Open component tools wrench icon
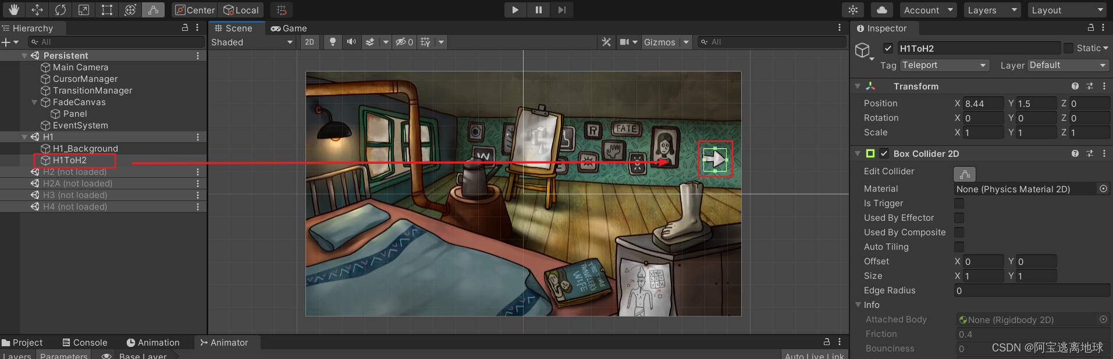The height and width of the screenshot is (359, 1113). [x=606, y=42]
